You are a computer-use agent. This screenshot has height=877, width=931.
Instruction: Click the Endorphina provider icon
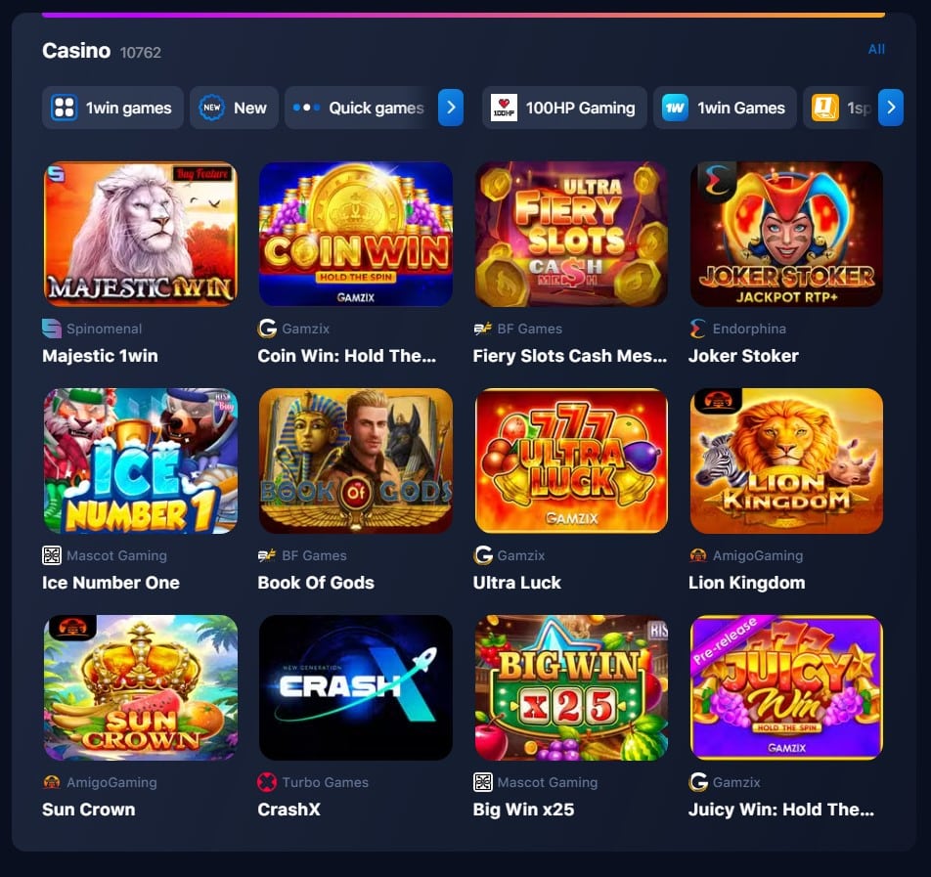pyautogui.click(x=697, y=329)
